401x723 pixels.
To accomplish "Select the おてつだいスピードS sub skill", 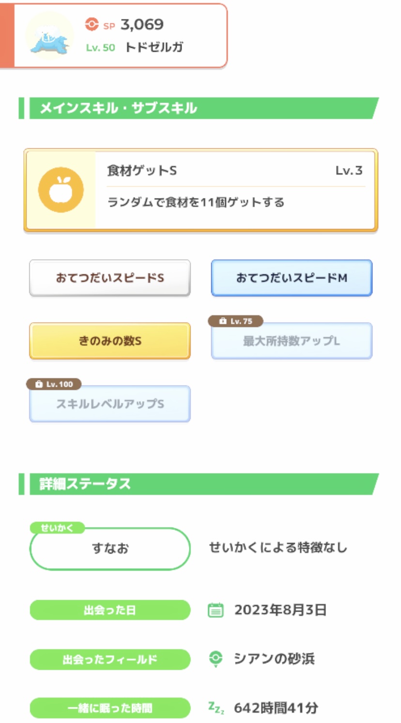I will pyautogui.click(x=110, y=278).
